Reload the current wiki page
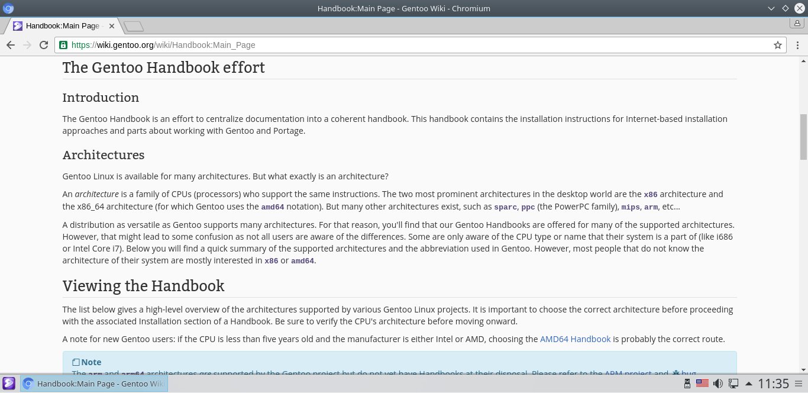This screenshot has height=393, width=808. point(43,45)
